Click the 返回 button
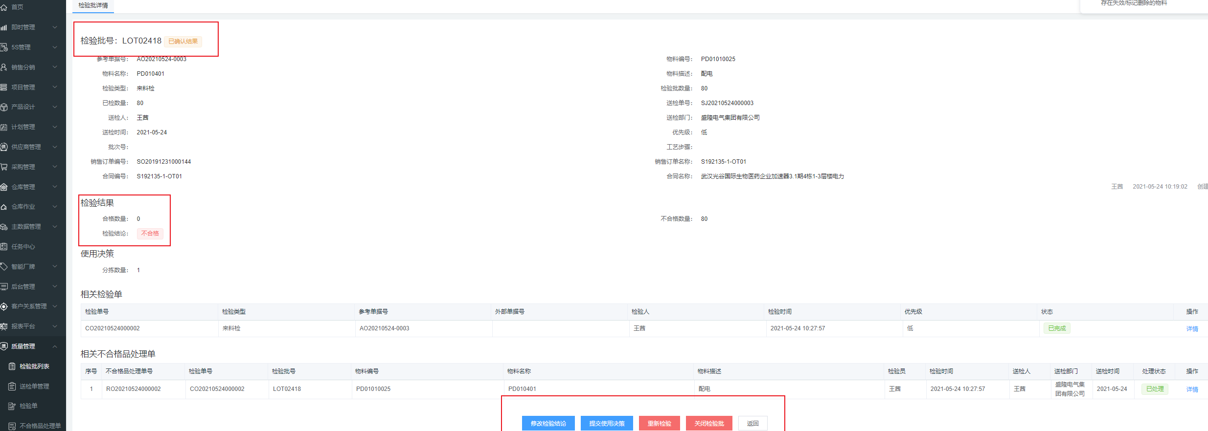The height and width of the screenshot is (431, 1208). [x=752, y=423]
